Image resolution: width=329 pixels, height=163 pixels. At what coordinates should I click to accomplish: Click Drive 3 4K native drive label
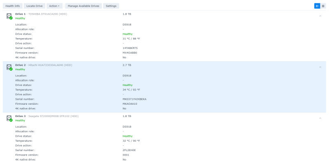(x=25, y=160)
